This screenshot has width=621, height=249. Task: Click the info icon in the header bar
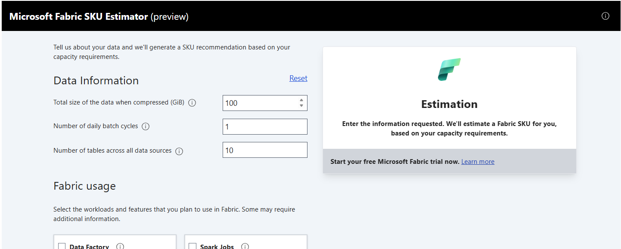605,16
